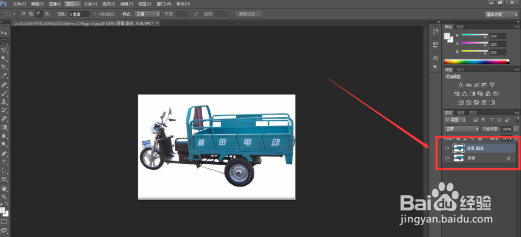
Task: Add a Levels adjustment
Action: tap(468, 85)
